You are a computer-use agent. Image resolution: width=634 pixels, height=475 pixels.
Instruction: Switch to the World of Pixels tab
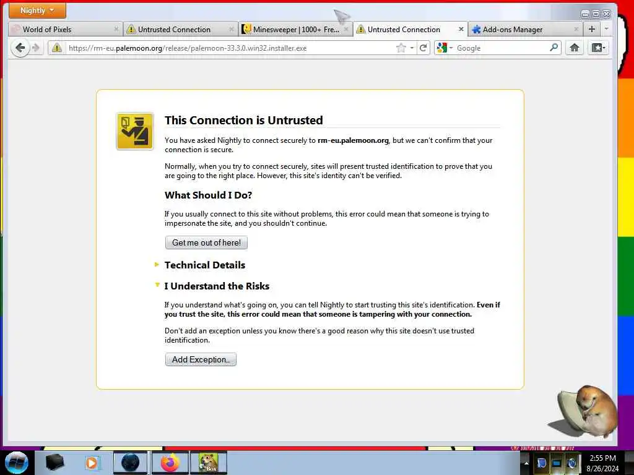[x=64, y=29]
